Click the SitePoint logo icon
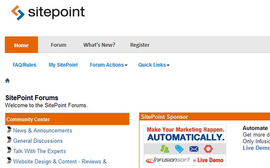270x168 pixels. (x=18, y=12)
